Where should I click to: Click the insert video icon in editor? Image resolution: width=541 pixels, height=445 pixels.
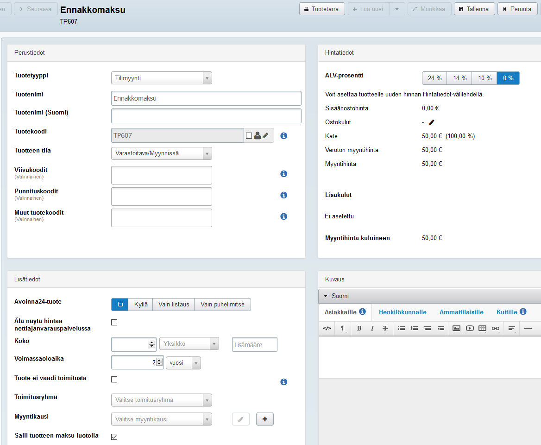(470, 328)
